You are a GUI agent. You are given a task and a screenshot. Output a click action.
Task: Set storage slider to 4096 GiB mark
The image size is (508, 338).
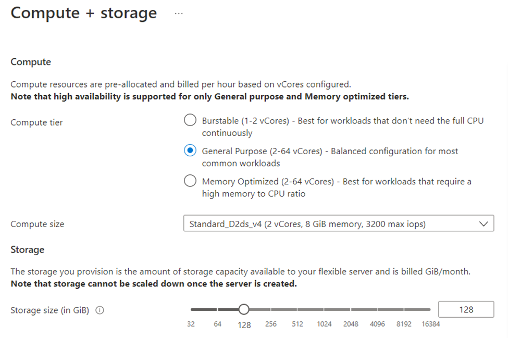(377, 309)
